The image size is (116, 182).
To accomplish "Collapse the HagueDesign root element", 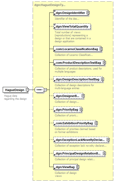I will pyautogui.click(x=28, y=90).
